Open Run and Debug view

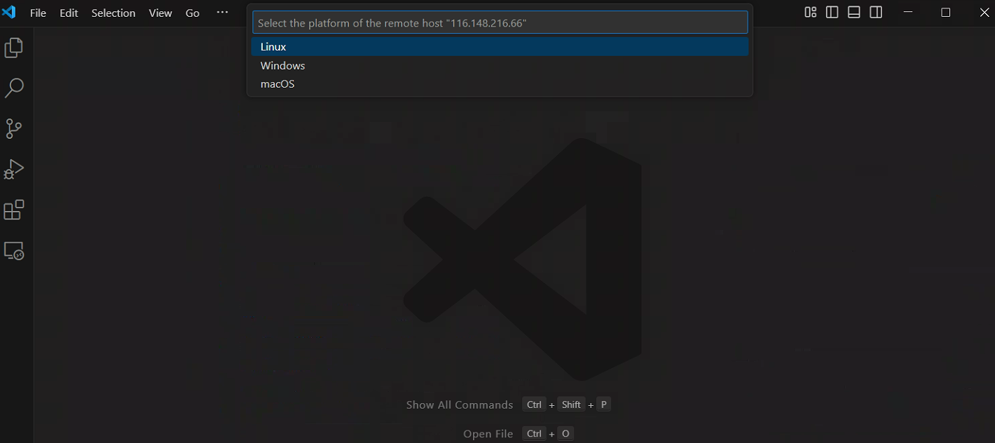pyautogui.click(x=14, y=170)
